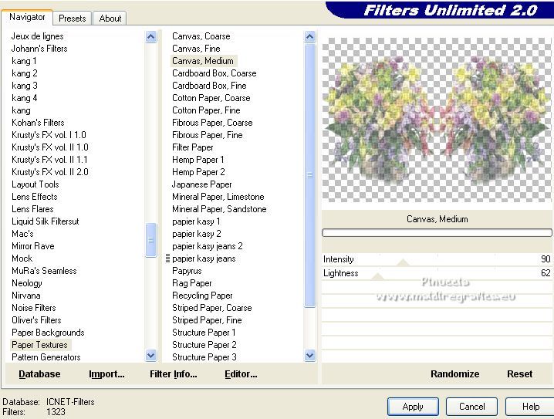Click scroll-down arrow of filter category list
The image size is (554, 419).
tap(151, 355)
